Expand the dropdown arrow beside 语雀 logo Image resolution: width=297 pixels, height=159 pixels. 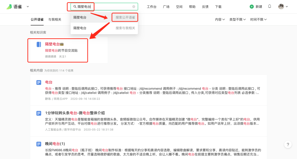tap(28, 7)
